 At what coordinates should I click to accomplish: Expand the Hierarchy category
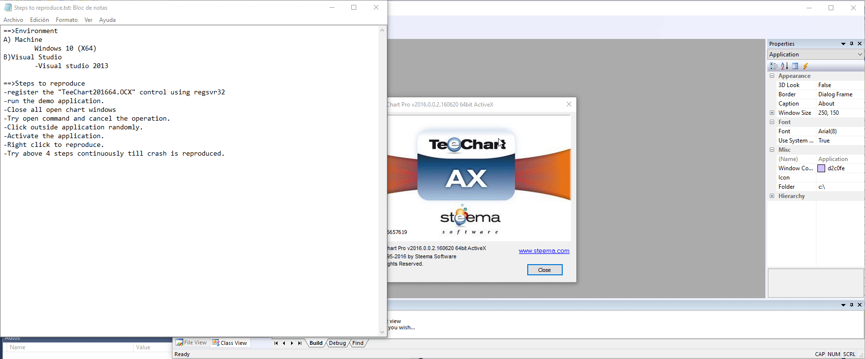tap(772, 196)
